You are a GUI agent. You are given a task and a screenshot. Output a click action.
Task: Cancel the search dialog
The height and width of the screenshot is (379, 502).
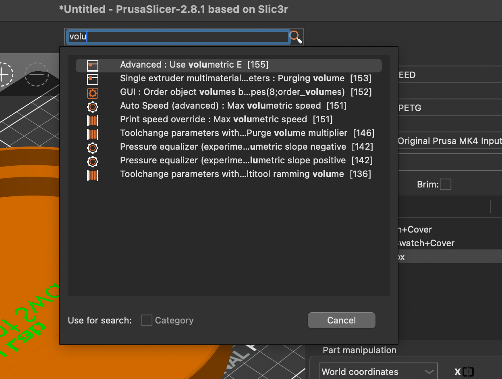tap(342, 320)
